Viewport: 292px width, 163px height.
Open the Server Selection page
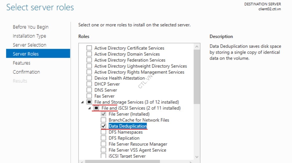click(x=29, y=45)
